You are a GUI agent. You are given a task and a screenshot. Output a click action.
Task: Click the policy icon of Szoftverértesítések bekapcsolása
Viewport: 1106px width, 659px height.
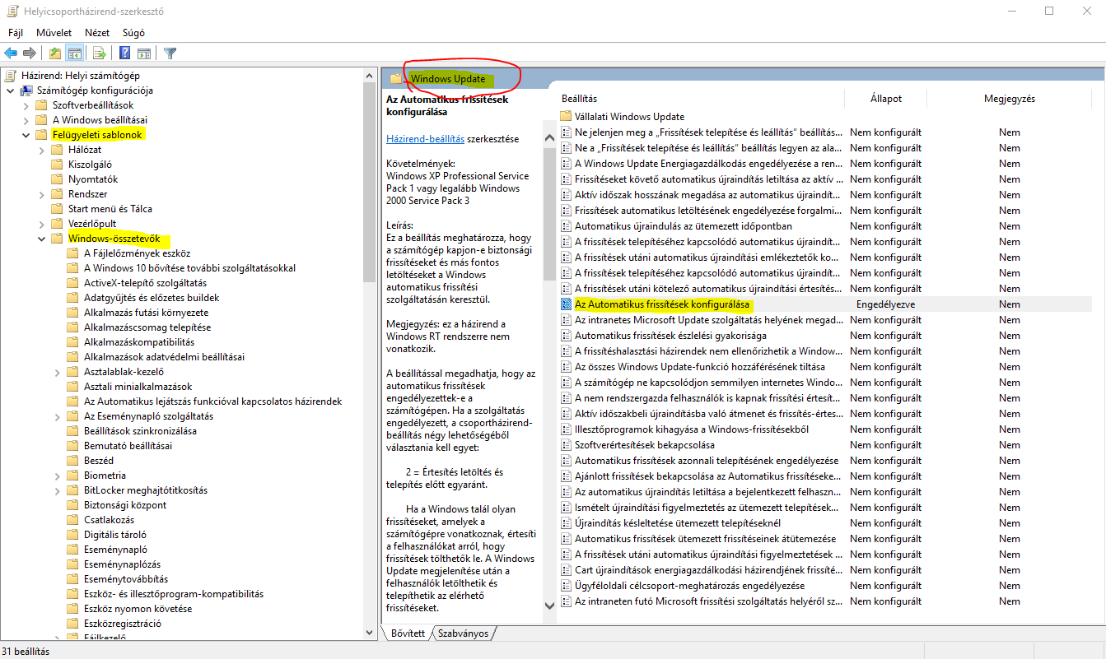[x=566, y=445]
